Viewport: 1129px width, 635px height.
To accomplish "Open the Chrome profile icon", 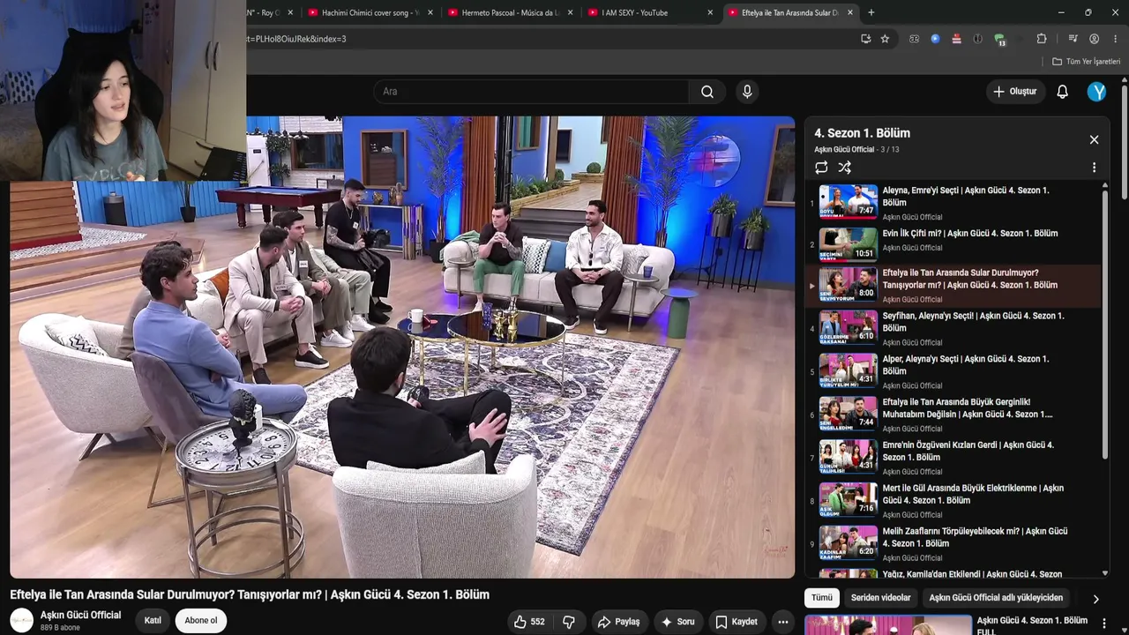I will pyautogui.click(x=1094, y=39).
